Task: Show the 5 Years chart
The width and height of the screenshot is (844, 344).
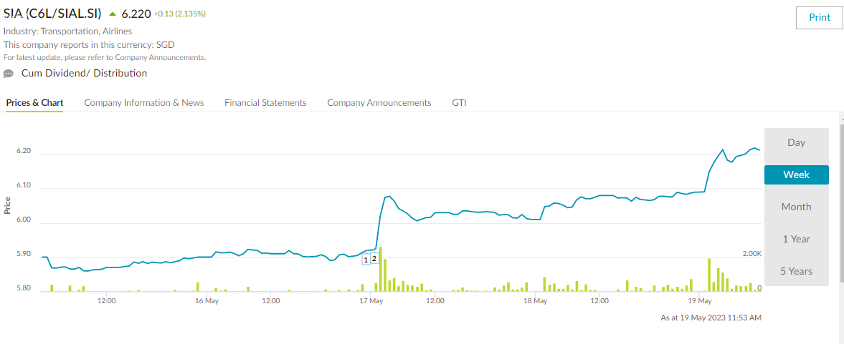Action: tap(796, 272)
